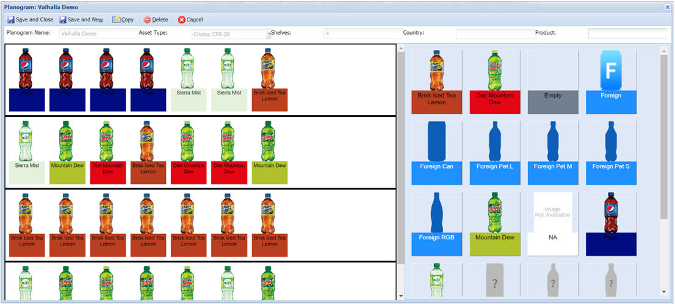Click the product palette scrollbar down arrow
675x304 pixels.
point(664,292)
